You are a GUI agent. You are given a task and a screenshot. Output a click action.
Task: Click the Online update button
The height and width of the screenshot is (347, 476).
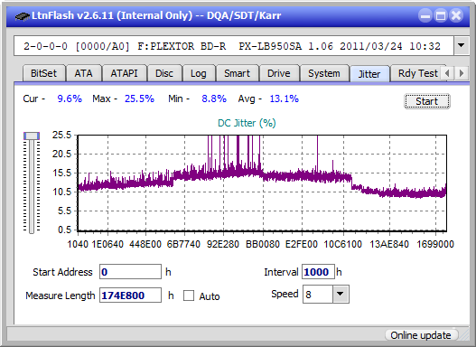click(421, 335)
